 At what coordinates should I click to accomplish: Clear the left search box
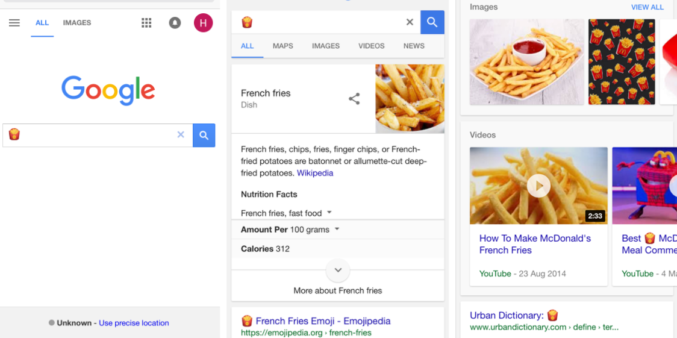coord(181,135)
